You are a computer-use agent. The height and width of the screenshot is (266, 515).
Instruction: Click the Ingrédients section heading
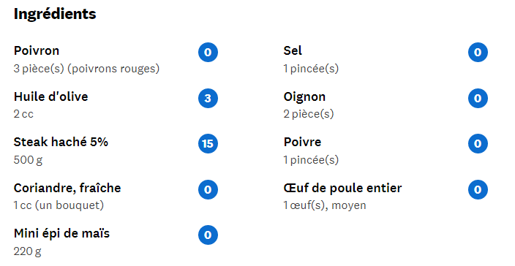(55, 14)
